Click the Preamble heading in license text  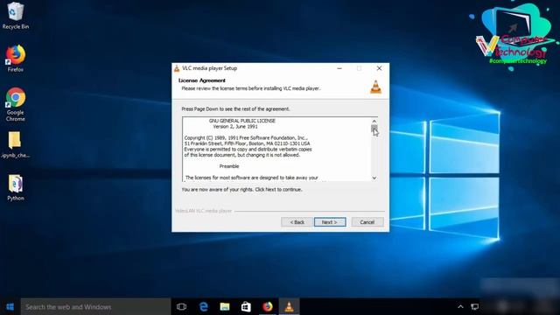tap(229, 166)
